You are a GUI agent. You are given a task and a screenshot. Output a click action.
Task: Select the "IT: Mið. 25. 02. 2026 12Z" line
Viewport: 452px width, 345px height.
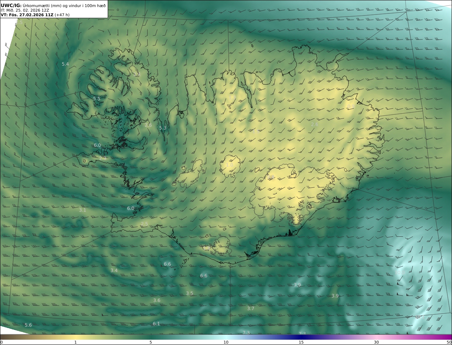tap(25, 10)
